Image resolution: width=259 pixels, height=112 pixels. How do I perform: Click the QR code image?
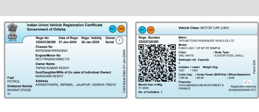pos(157,63)
